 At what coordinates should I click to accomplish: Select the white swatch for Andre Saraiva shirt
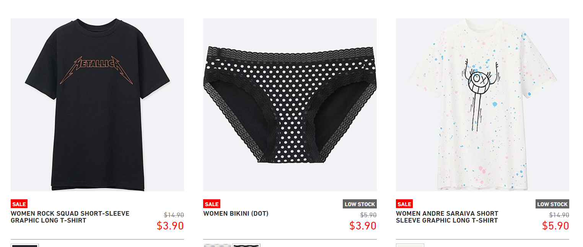click(410, 245)
